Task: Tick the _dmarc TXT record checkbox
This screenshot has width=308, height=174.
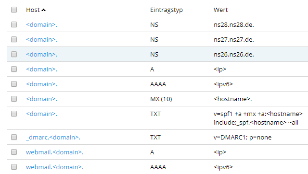Action: click(14, 137)
